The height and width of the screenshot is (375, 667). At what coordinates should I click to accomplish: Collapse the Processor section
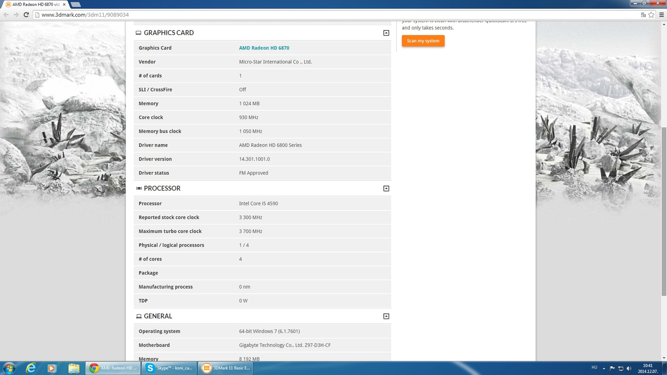386,188
